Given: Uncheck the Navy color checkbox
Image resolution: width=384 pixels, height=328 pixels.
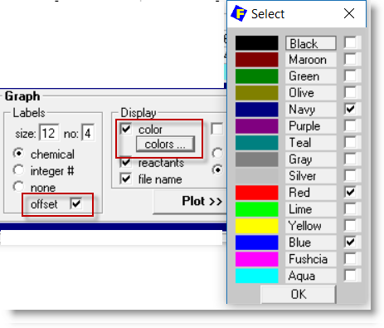Looking at the screenshot, I should 351,110.
